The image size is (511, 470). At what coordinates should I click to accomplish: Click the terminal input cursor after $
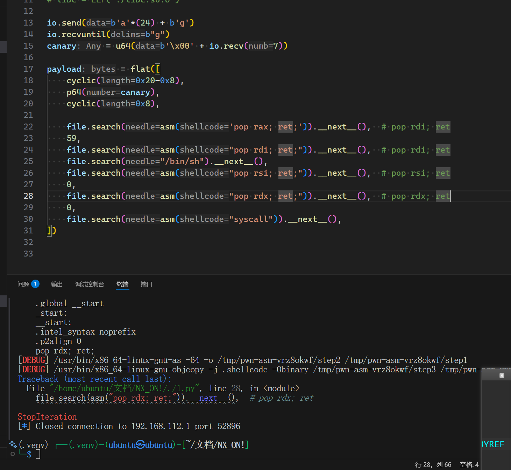[x=38, y=454]
